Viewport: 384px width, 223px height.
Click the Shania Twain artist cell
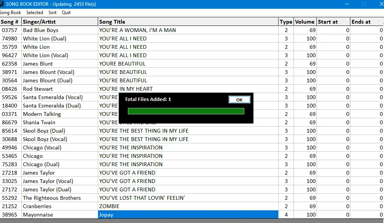pos(60,122)
